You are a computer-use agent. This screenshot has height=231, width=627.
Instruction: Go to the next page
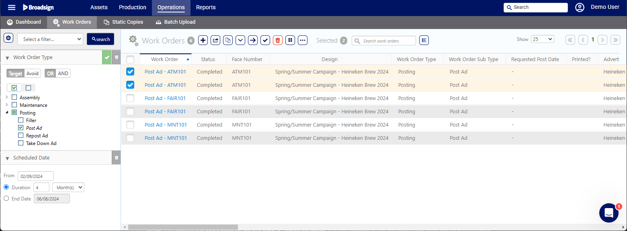pyautogui.click(x=602, y=39)
